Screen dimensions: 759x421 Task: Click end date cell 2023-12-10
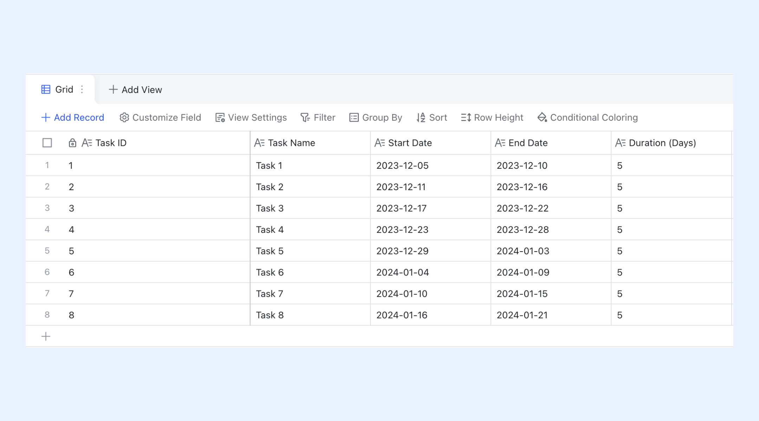pos(551,165)
